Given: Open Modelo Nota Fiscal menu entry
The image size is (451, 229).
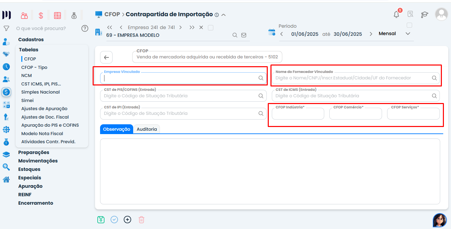Looking at the screenshot, I should click(42, 133).
